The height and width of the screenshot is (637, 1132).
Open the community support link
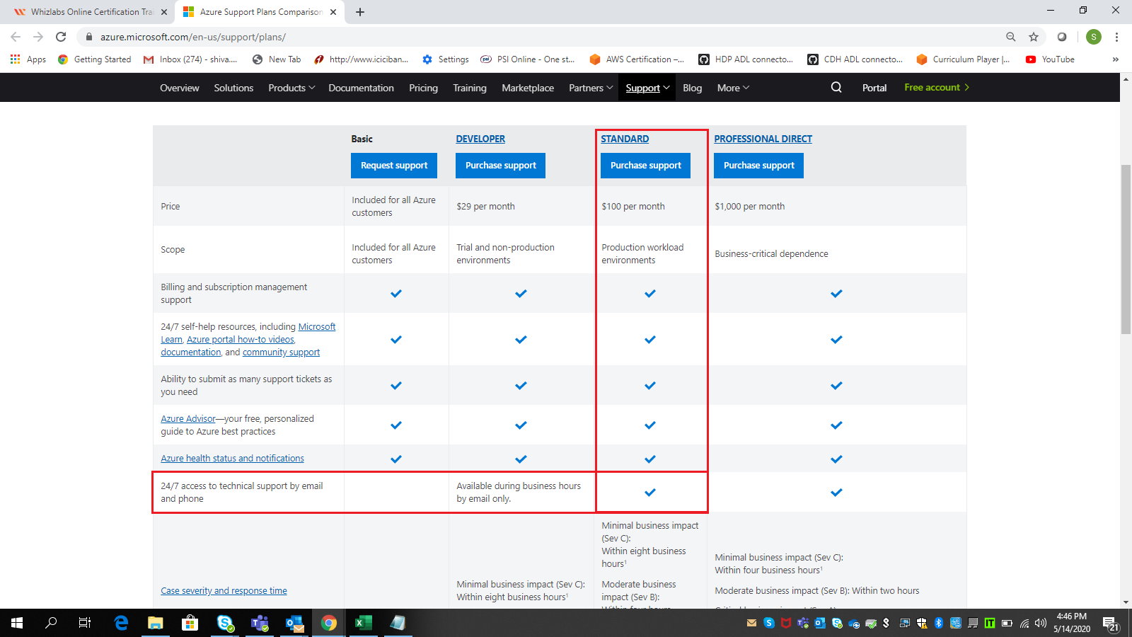pyautogui.click(x=281, y=352)
